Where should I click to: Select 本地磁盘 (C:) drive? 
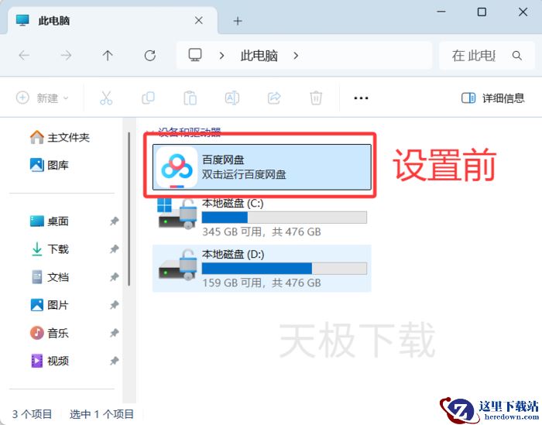pyautogui.click(x=262, y=218)
